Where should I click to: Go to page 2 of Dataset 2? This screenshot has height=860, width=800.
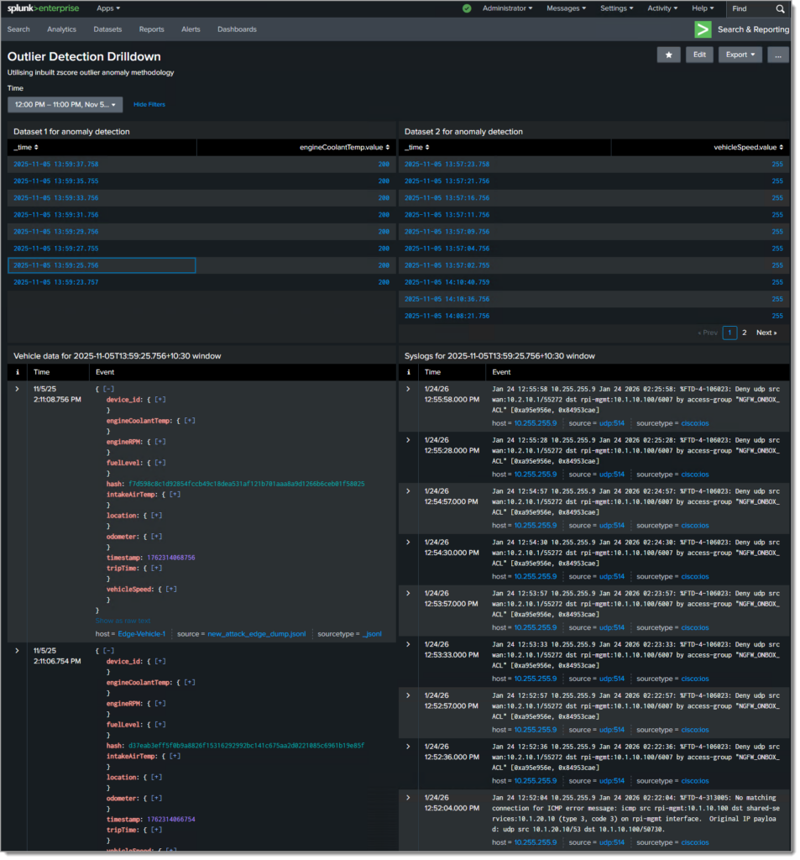pyautogui.click(x=744, y=333)
